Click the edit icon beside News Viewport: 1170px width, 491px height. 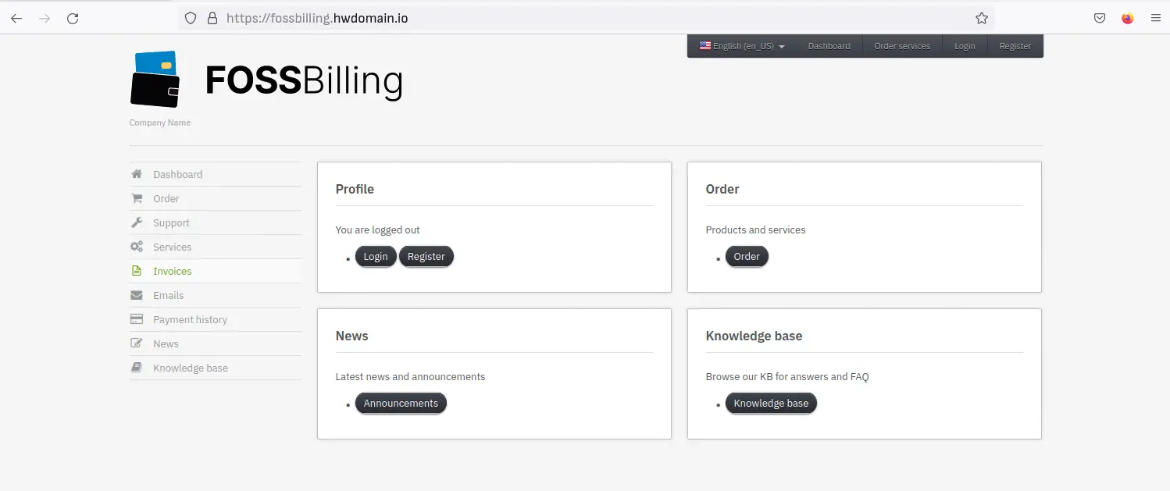(137, 343)
